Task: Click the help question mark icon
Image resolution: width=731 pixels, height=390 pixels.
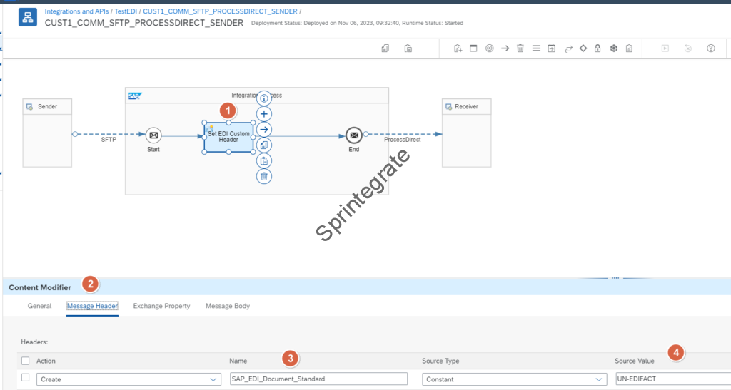Action: coord(710,48)
